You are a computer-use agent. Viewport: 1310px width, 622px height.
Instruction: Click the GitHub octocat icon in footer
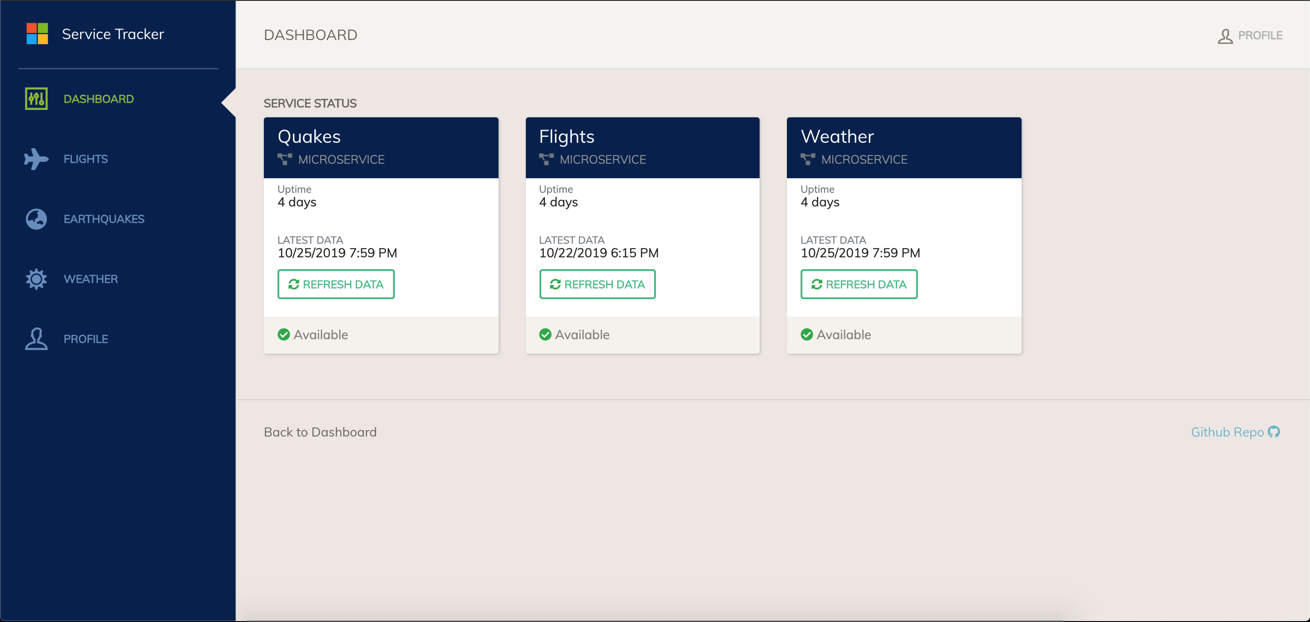pos(1274,431)
